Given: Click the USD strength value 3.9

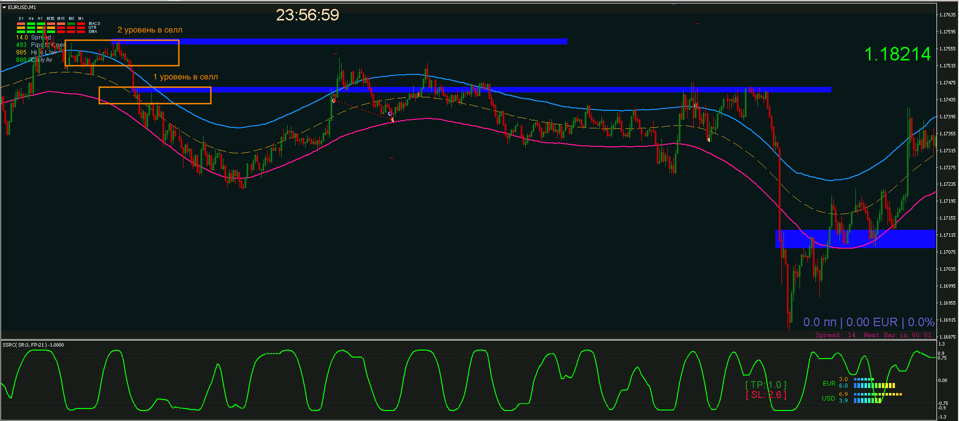Looking at the screenshot, I should point(843,401).
